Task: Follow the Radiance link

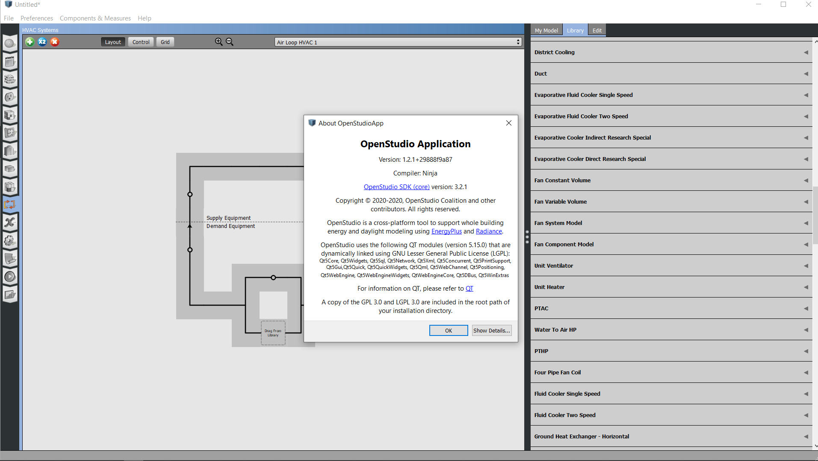Action: (489, 231)
